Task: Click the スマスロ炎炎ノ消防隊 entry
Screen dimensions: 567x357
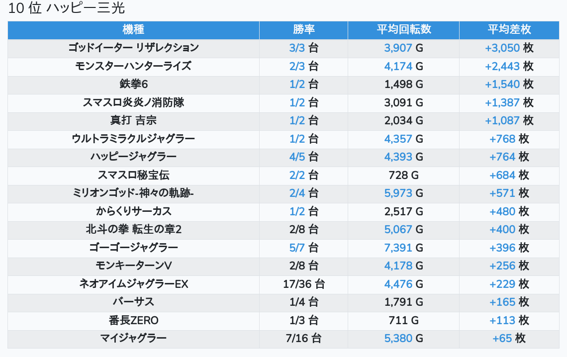Action: click(133, 103)
